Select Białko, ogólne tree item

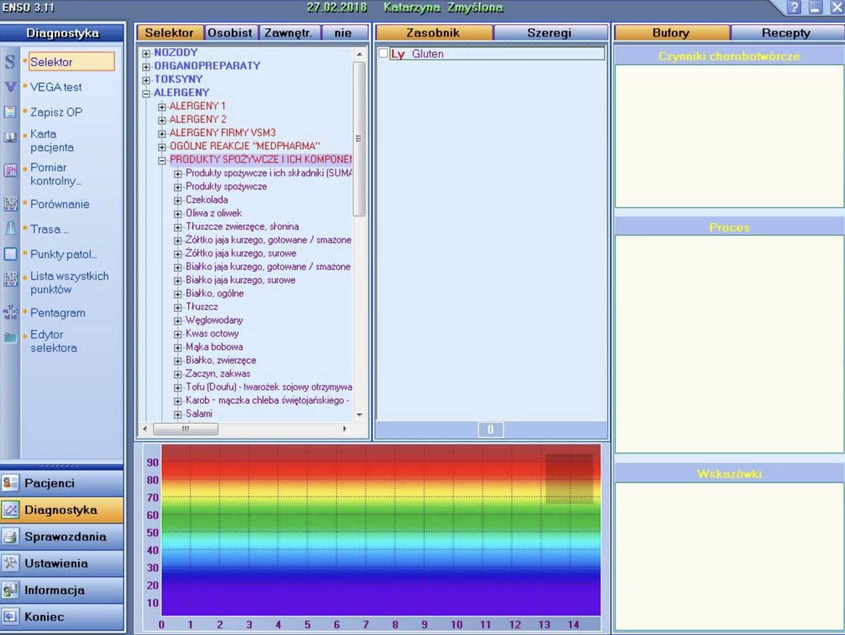[215, 294]
